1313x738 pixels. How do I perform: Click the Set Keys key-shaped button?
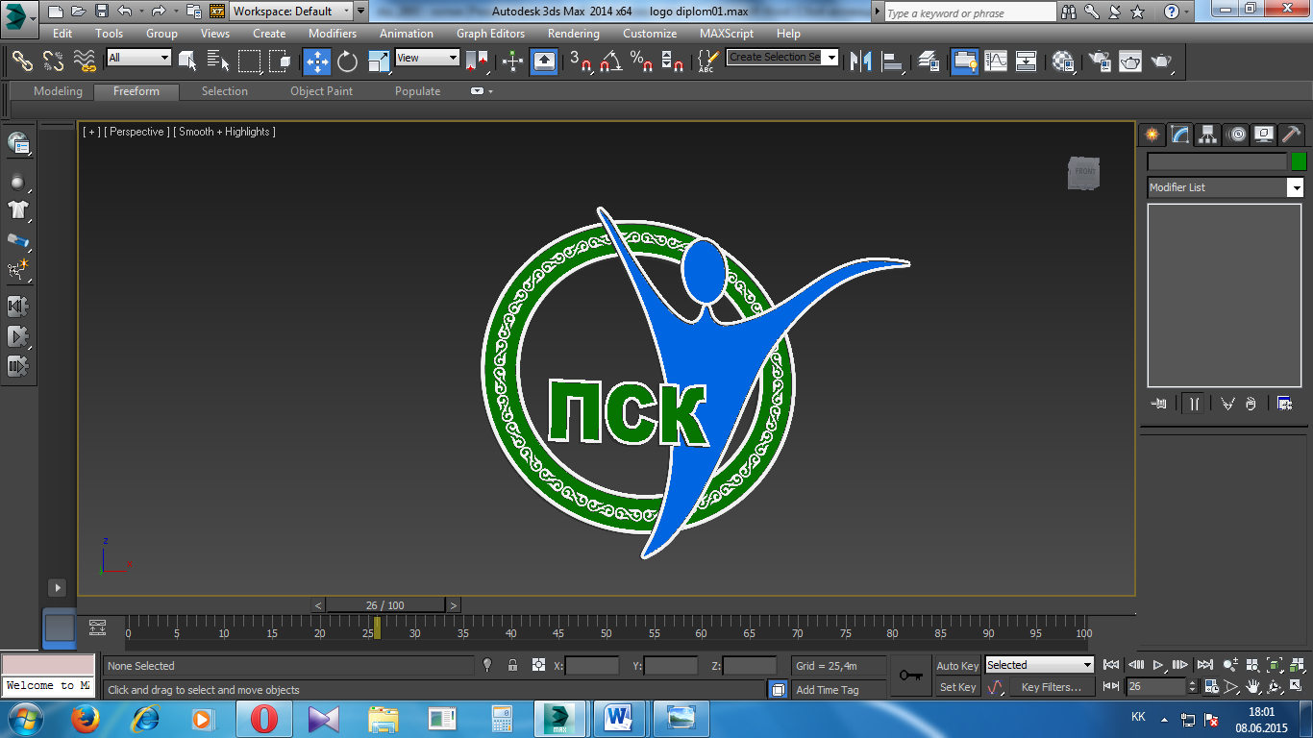(x=910, y=676)
